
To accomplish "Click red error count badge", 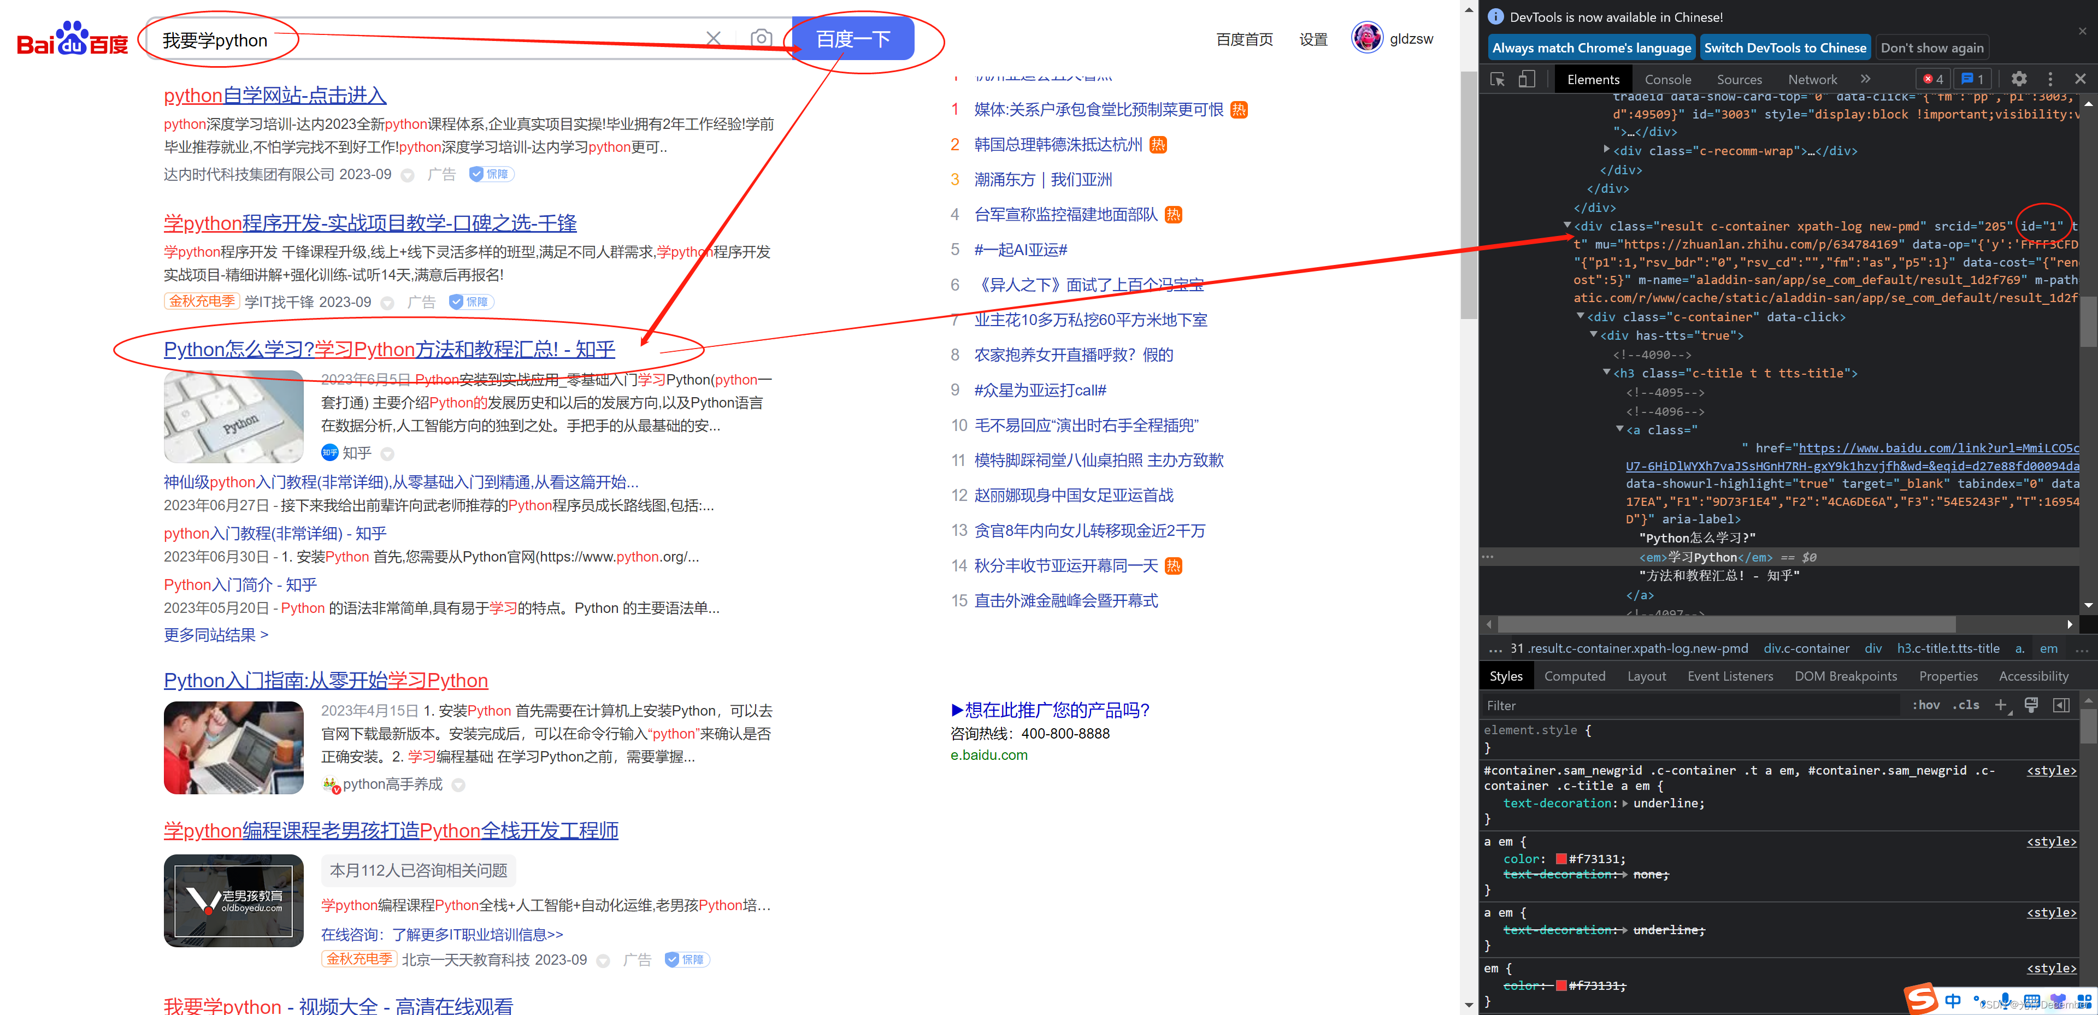I will tap(1934, 79).
